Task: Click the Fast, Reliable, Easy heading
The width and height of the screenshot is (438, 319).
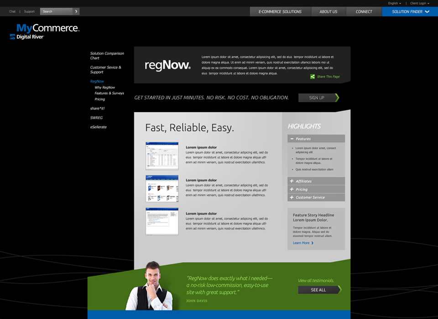Action: pos(189,128)
